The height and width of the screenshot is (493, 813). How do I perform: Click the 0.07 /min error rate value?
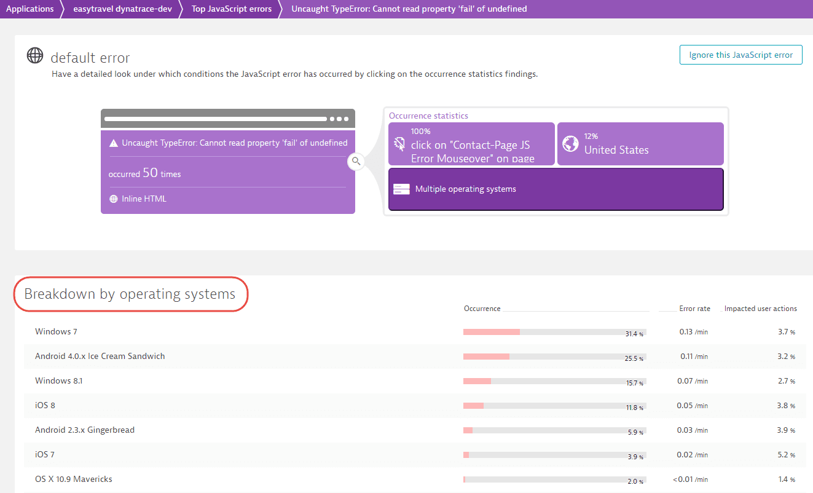coord(693,381)
